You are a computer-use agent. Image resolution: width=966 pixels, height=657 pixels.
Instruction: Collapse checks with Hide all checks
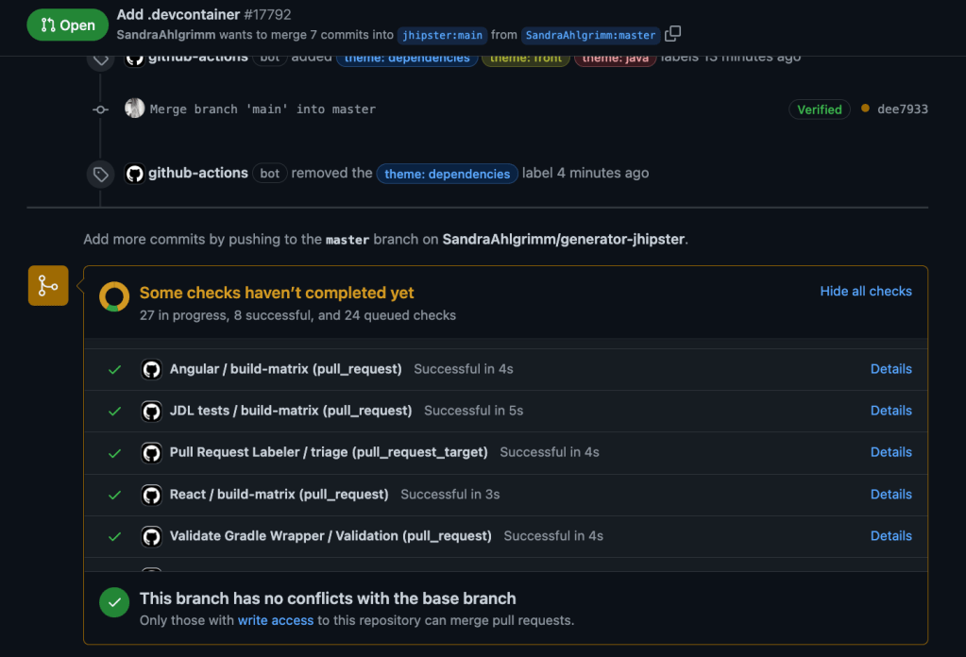(x=865, y=291)
